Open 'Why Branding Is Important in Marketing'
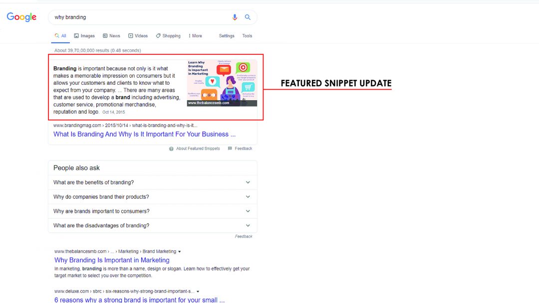Image resolution: width=539 pixels, height=303 pixels. point(112,260)
